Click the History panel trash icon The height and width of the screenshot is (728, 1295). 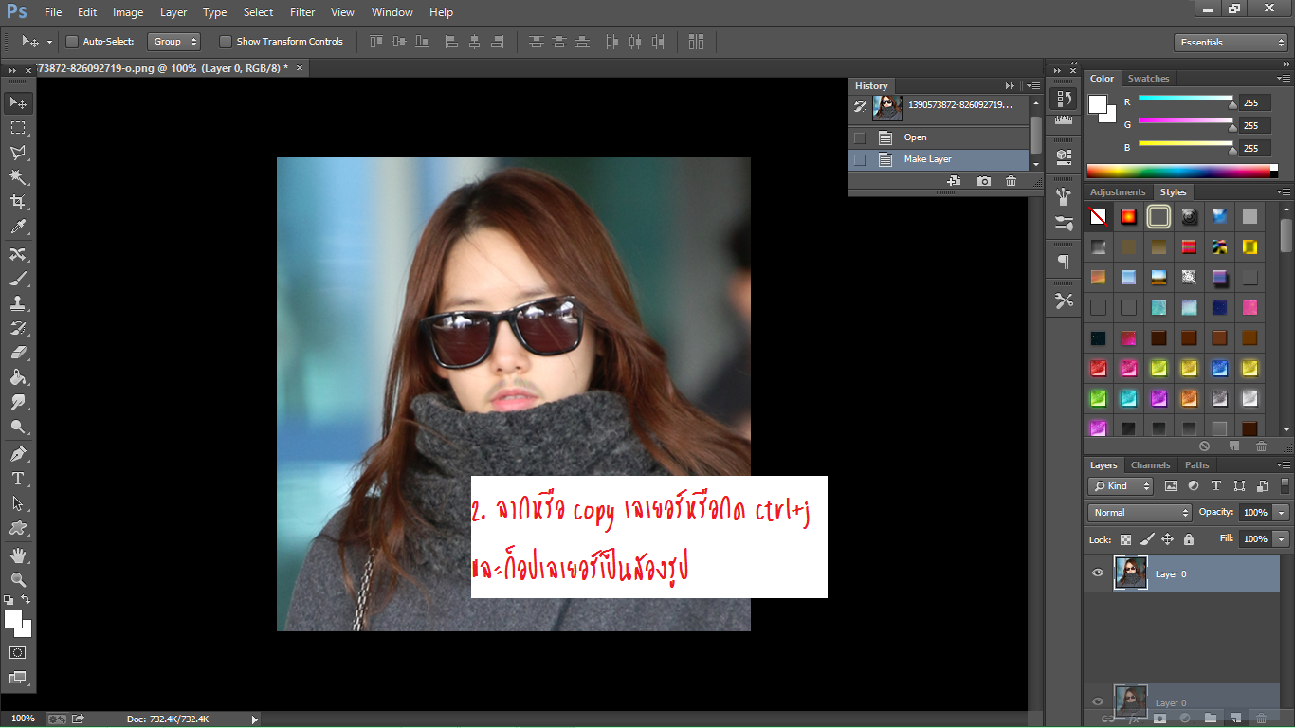[1011, 181]
